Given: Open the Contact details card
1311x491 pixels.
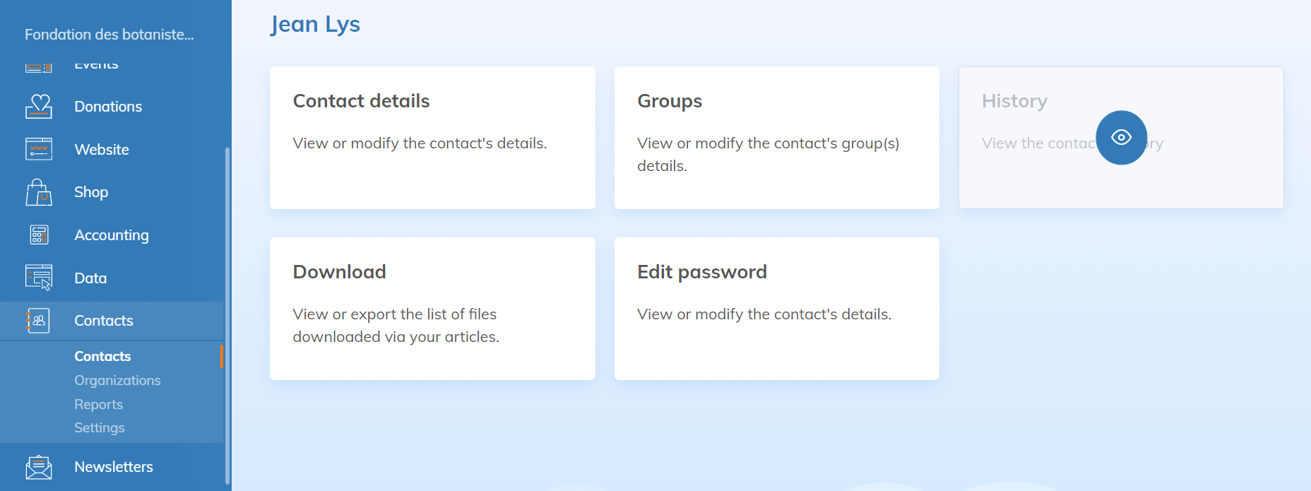Looking at the screenshot, I should click(x=432, y=138).
